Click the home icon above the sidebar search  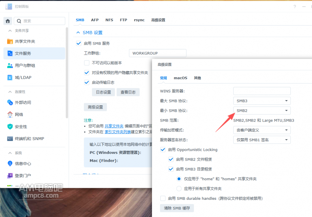coord(7,21)
